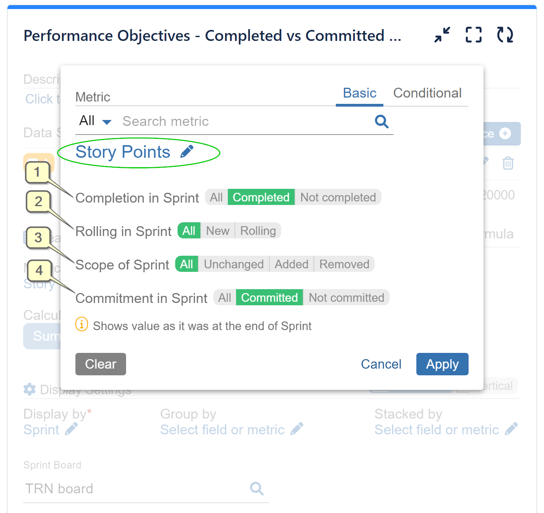
Task: Open the Stacked by field selector
Action: tap(513, 429)
